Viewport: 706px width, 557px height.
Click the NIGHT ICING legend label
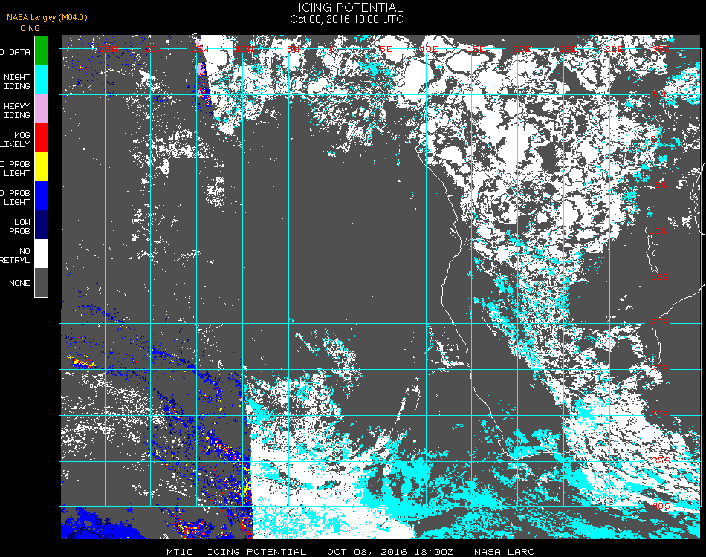tap(17, 82)
